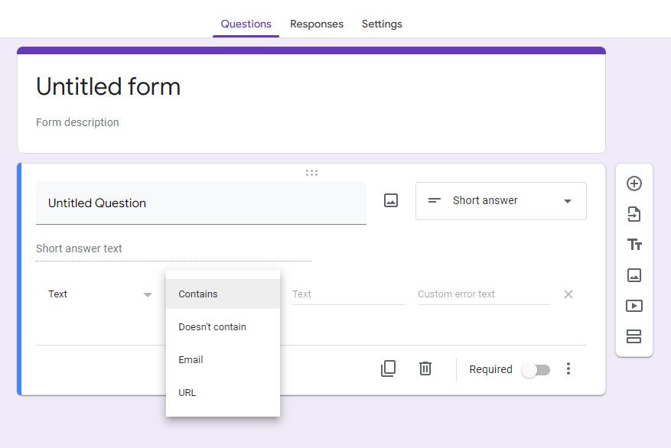Image resolution: width=671 pixels, height=448 pixels.
Task: Toggle the Required switch
Action: (x=536, y=369)
